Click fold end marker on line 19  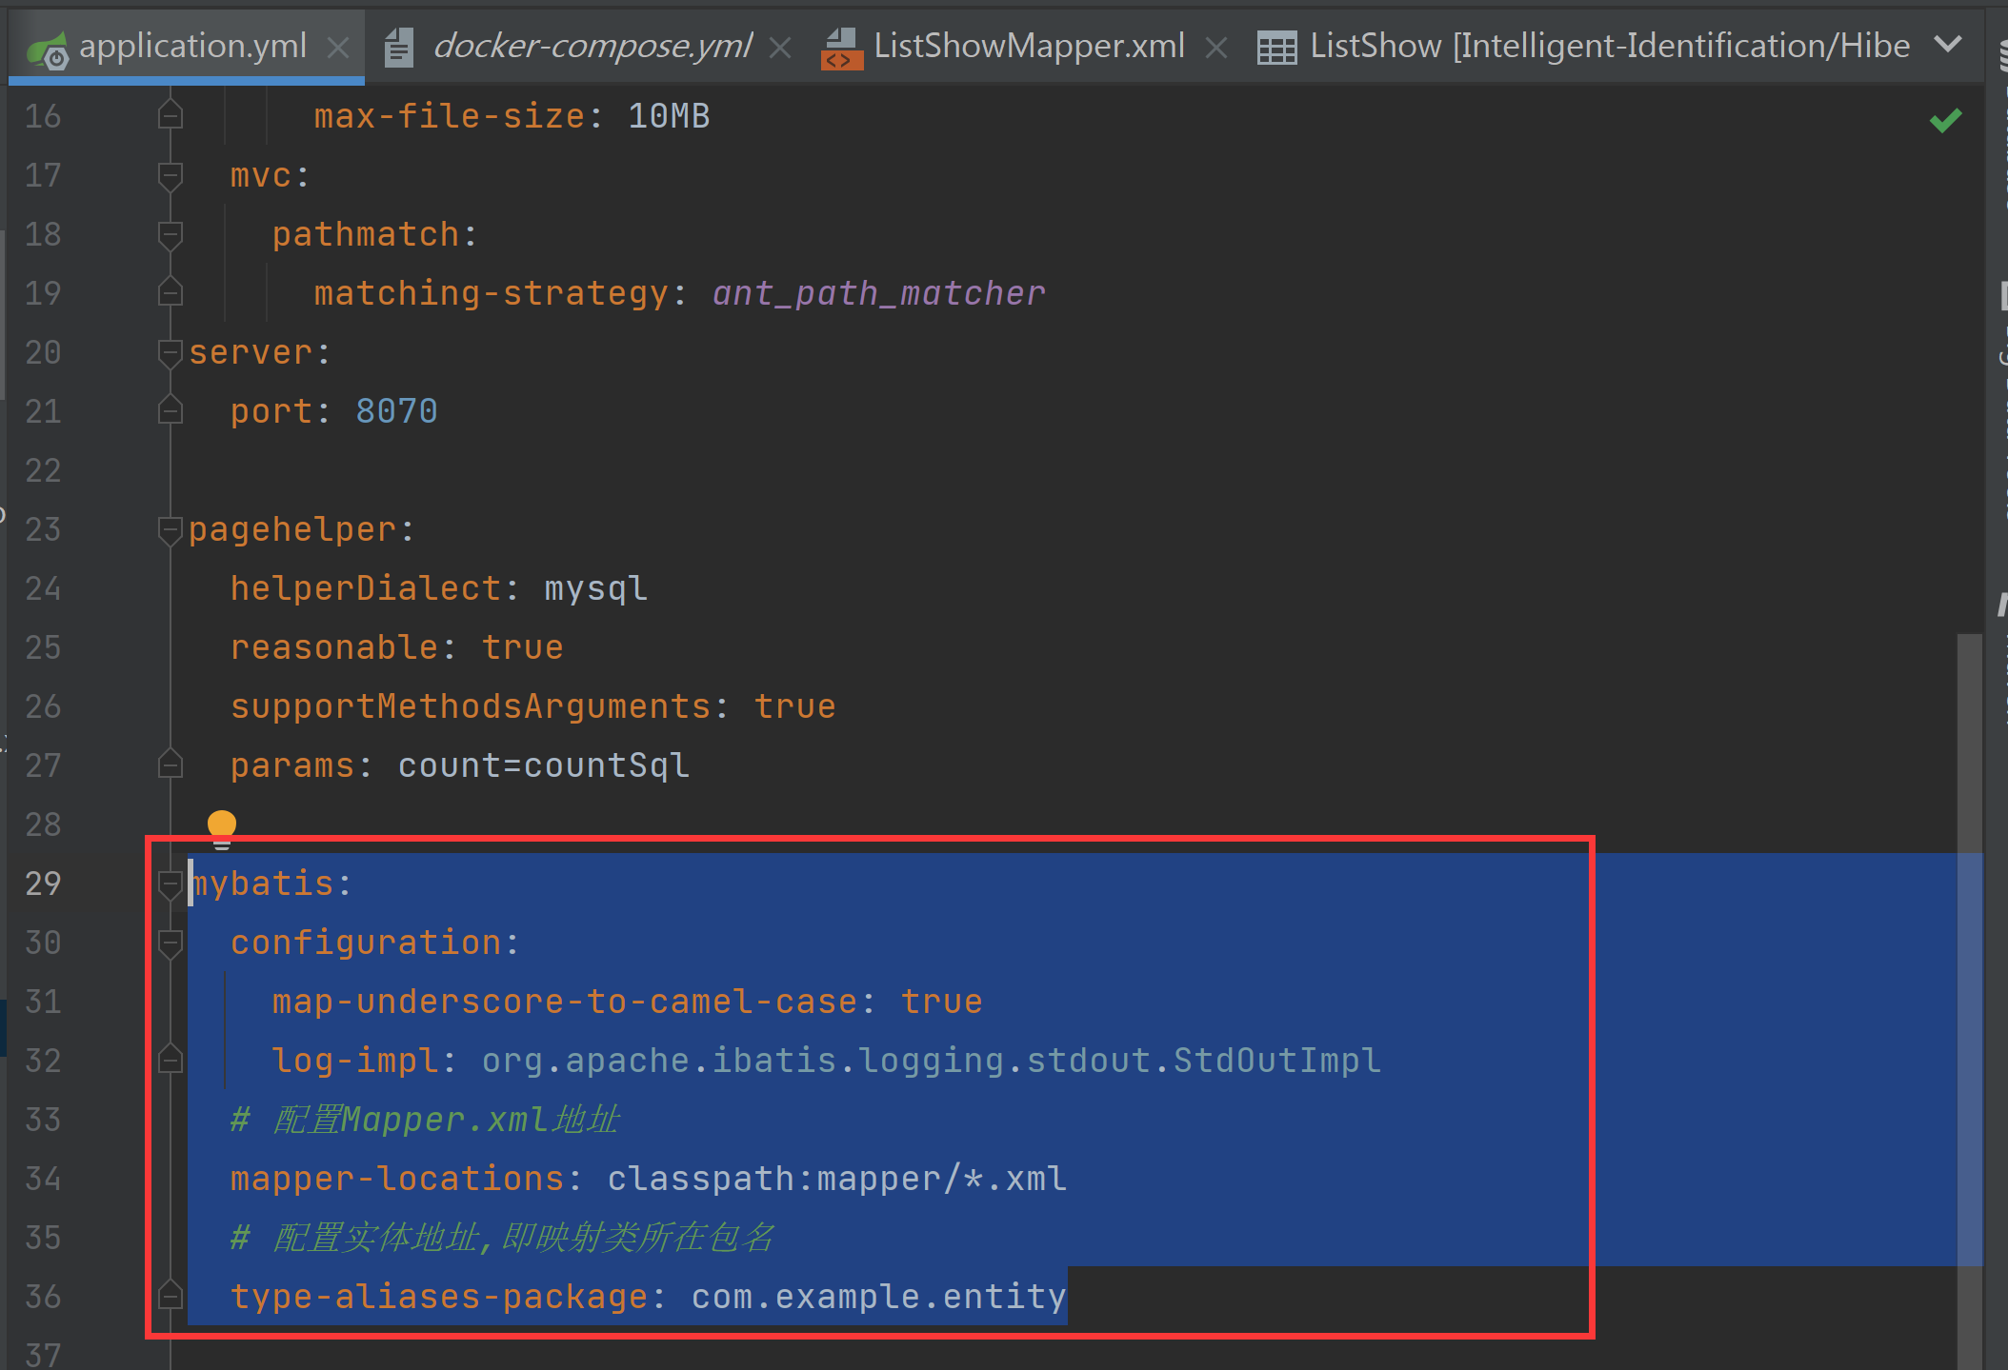pyautogui.click(x=171, y=291)
